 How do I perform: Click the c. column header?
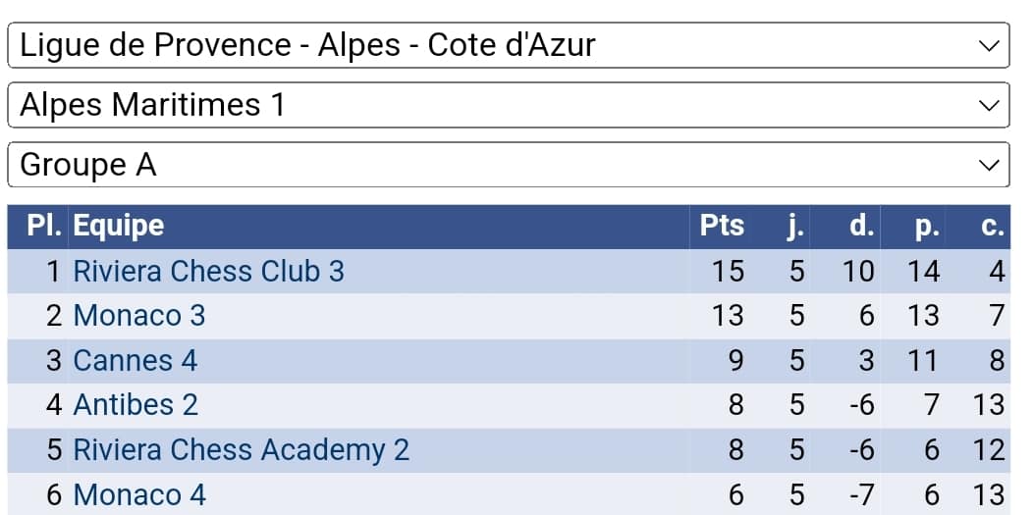coord(992,226)
